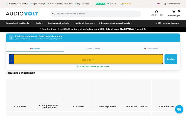Select the VIN nummer tab
186x116 pixels.
point(151,49)
